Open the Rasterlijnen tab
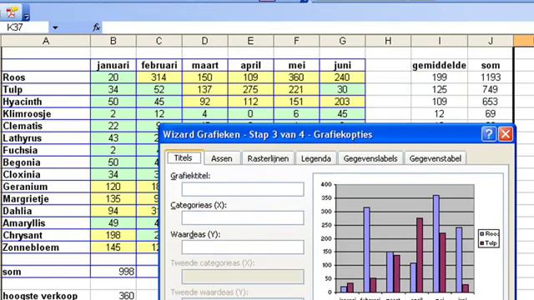This screenshot has width=534, height=300. tap(268, 158)
